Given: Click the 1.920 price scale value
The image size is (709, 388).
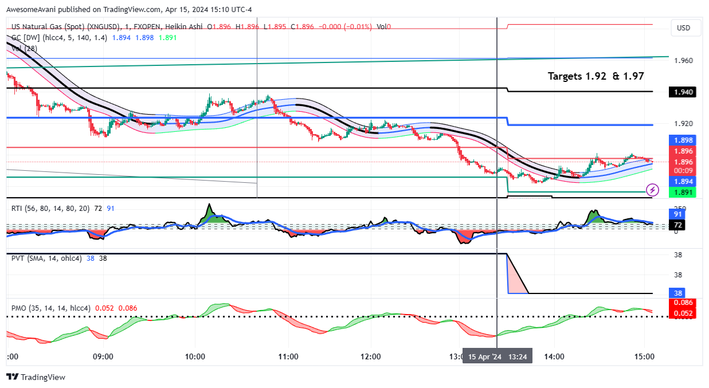Looking at the screenshot, I should tap(683, 123).
